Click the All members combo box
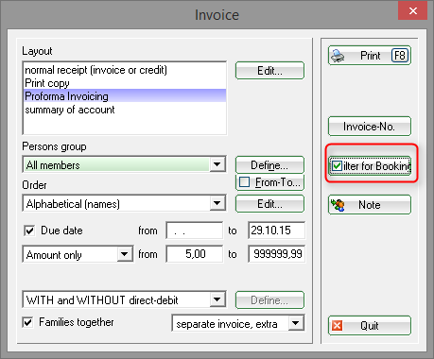Image resolution: width=434 pixels, height=359 pixels. 124,164
